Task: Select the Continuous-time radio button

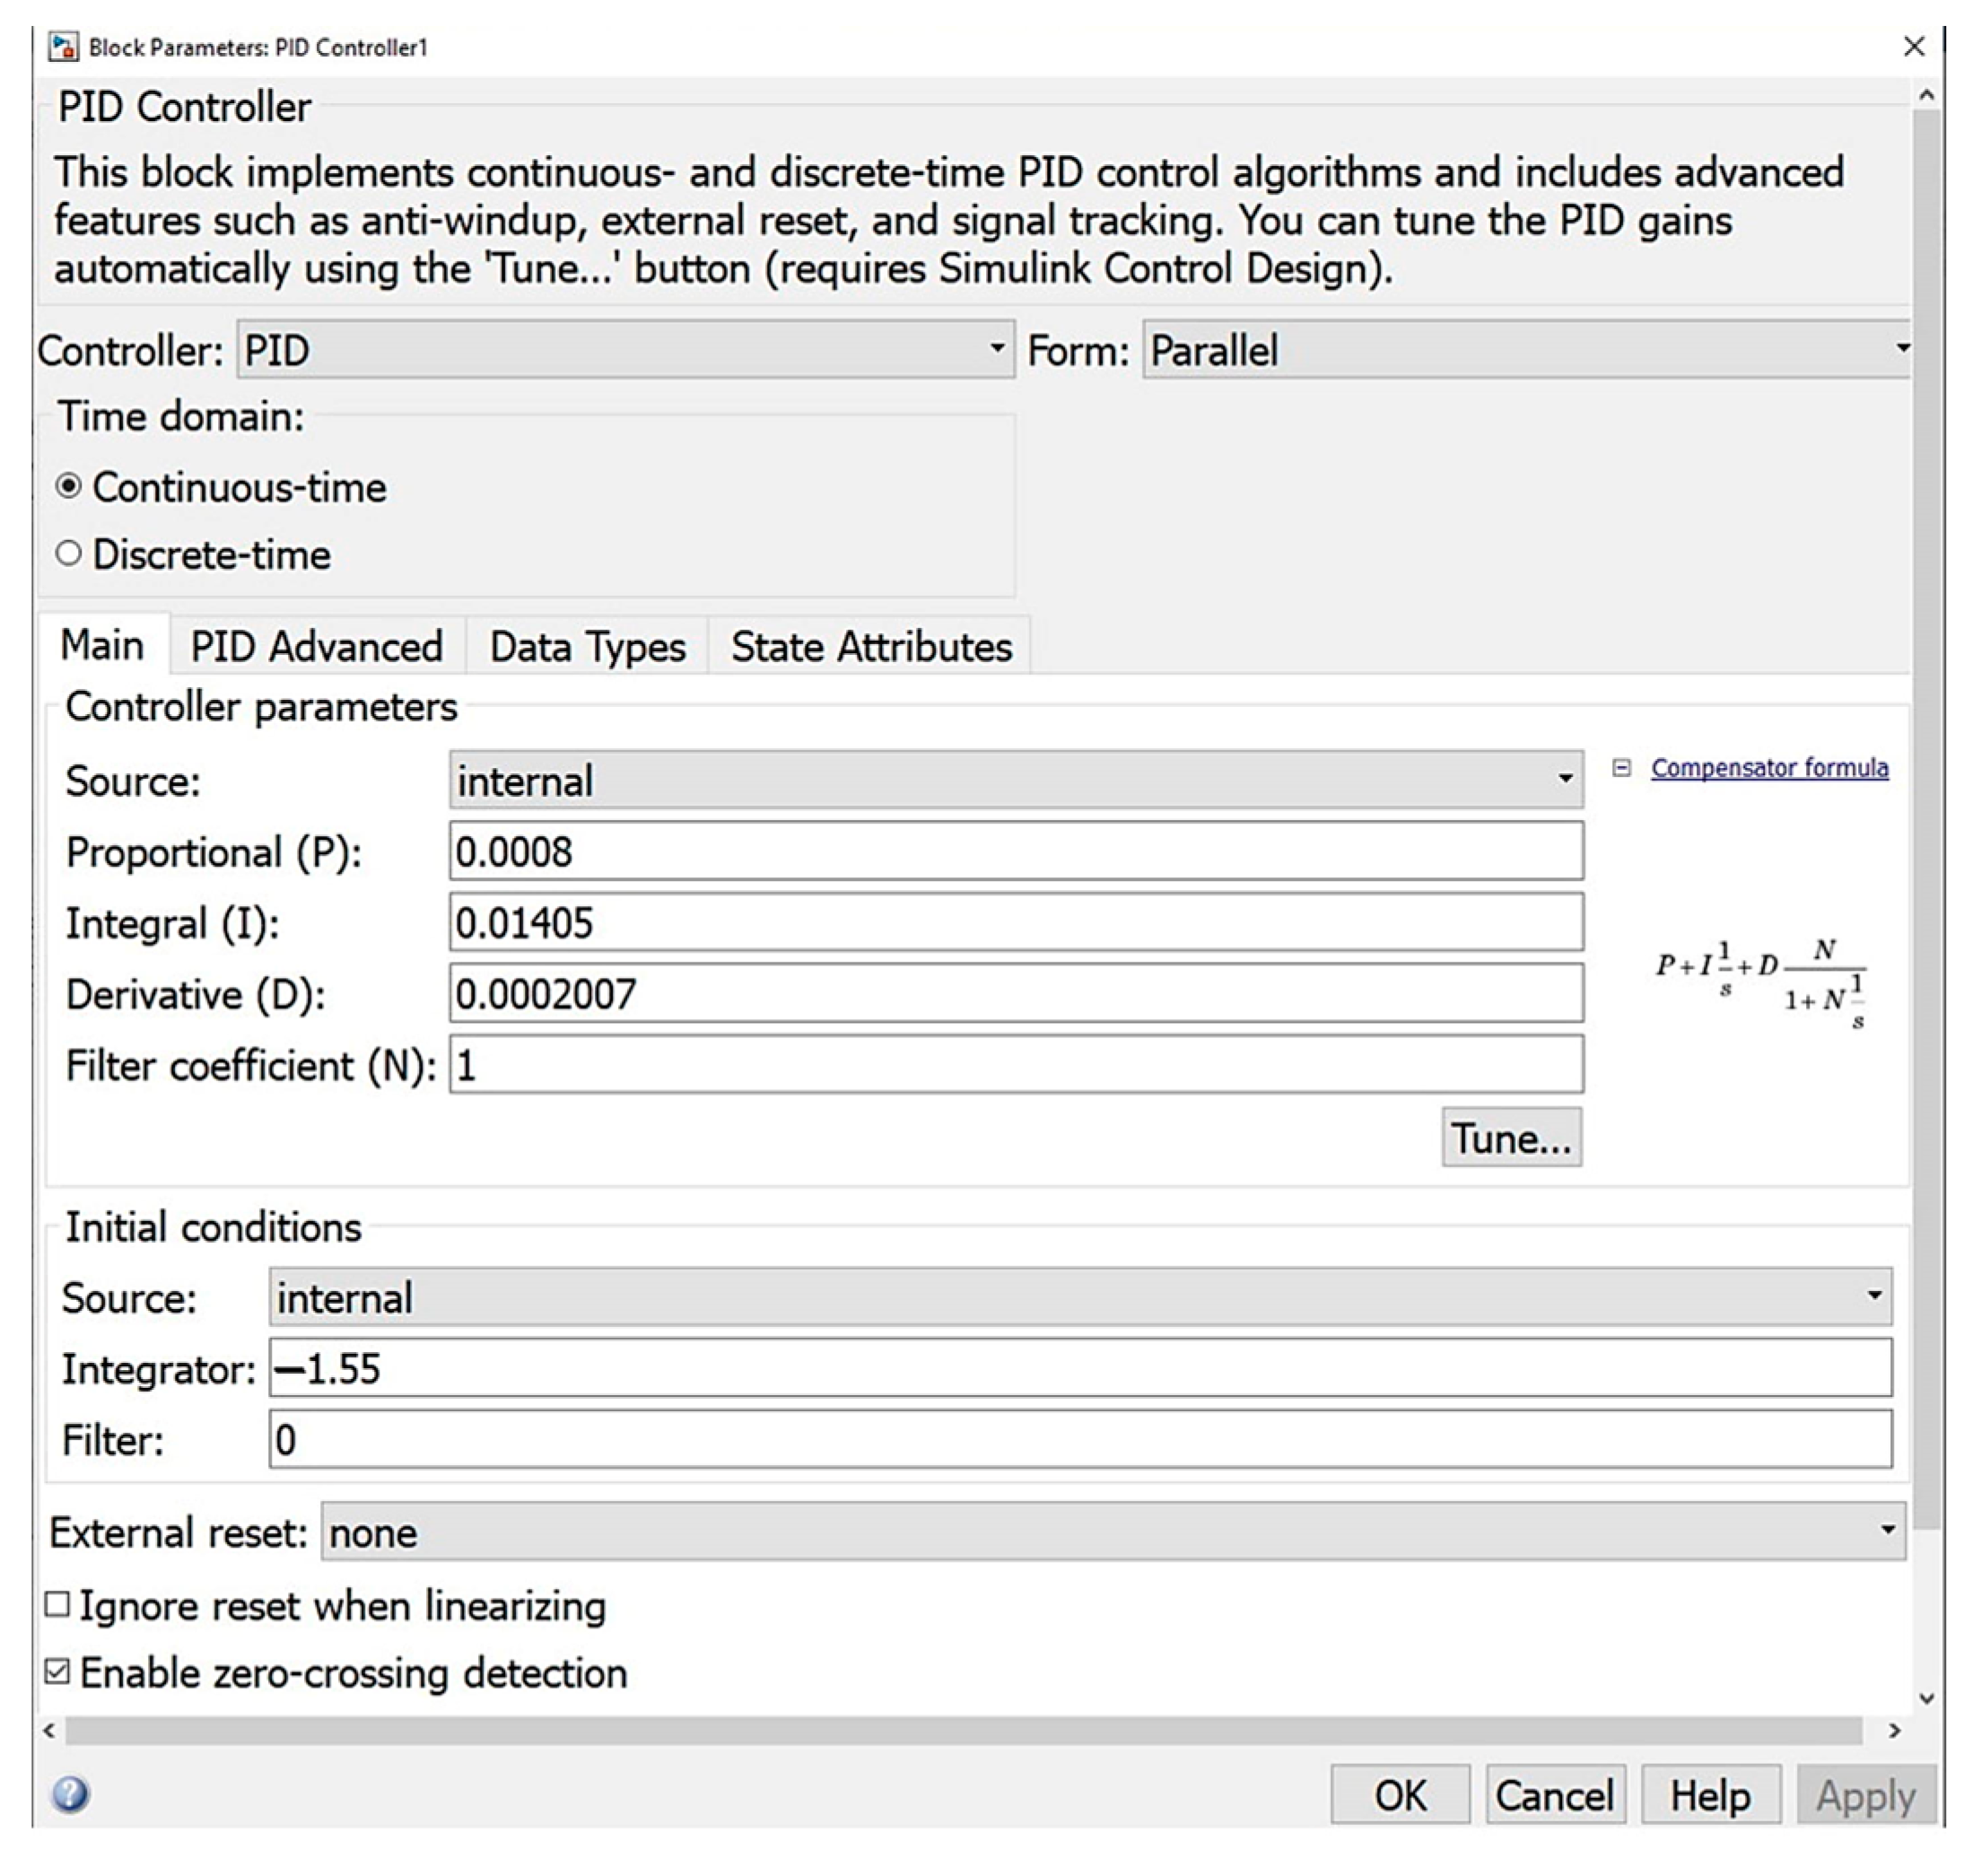Action: 69,487
